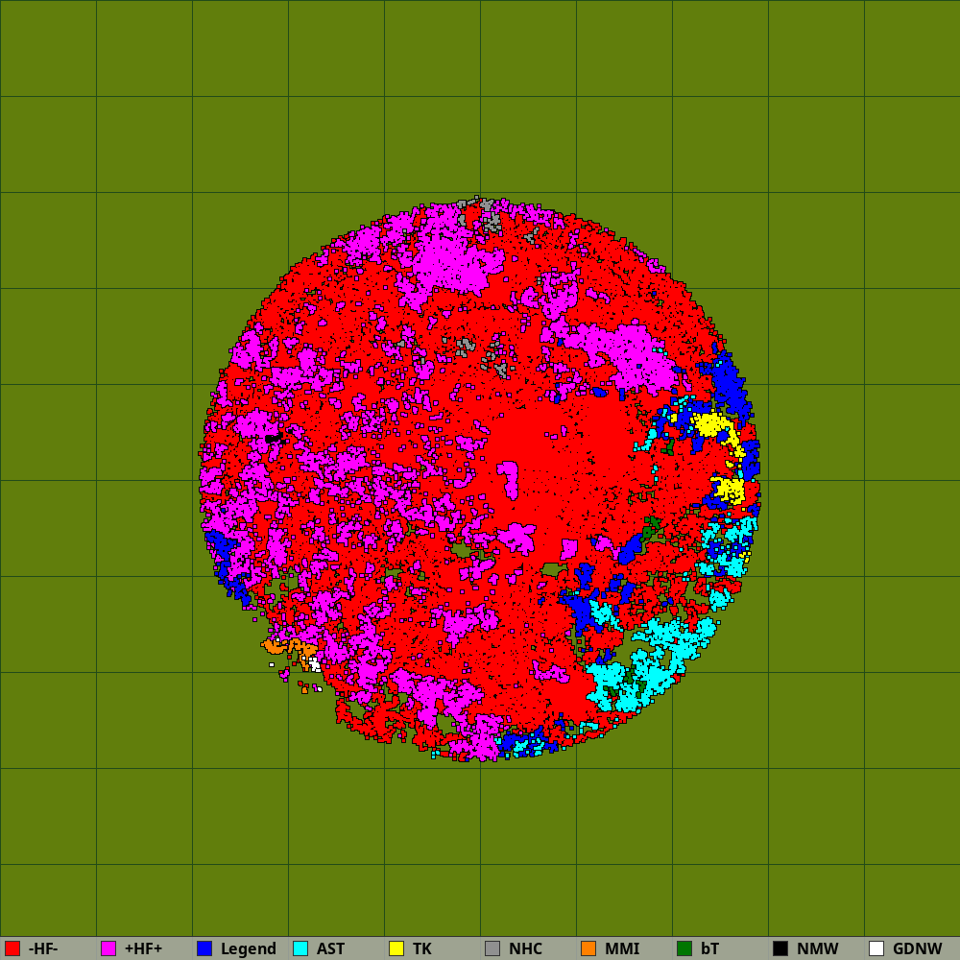Select the cyan AST legend swatch
Viewport: 960px width, 960px height.
[300, 948]
